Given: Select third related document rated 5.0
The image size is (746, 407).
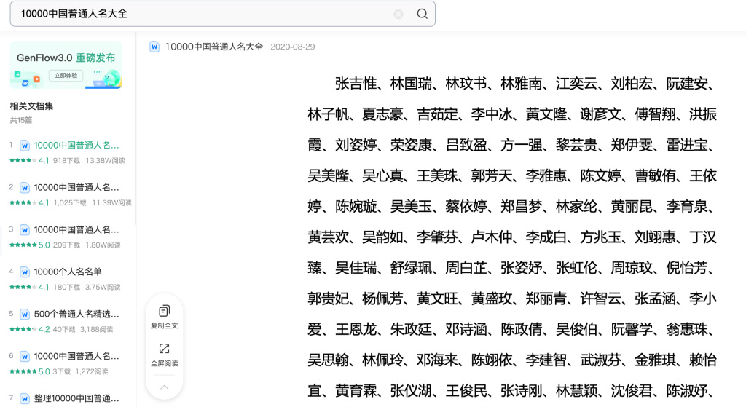Looking at the screenshot, I should click(x=76, y=229).
